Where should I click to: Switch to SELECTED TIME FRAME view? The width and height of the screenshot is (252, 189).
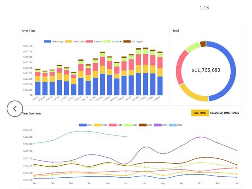click(x=224, y=113)
